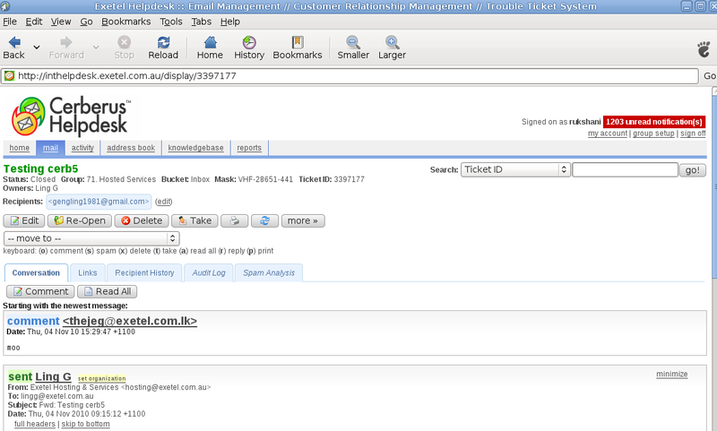Click the Re-Open ticket button

coord(80,220)
